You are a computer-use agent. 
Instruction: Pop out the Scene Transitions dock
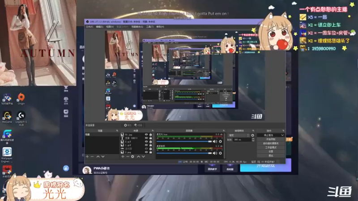coord(253,131)
